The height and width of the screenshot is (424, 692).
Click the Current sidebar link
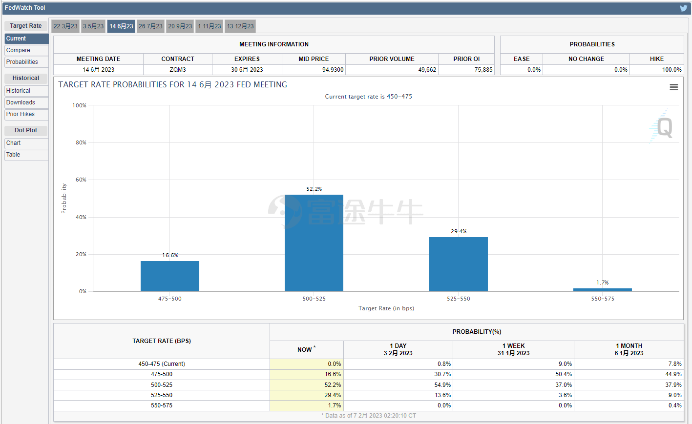click(26, 39)
